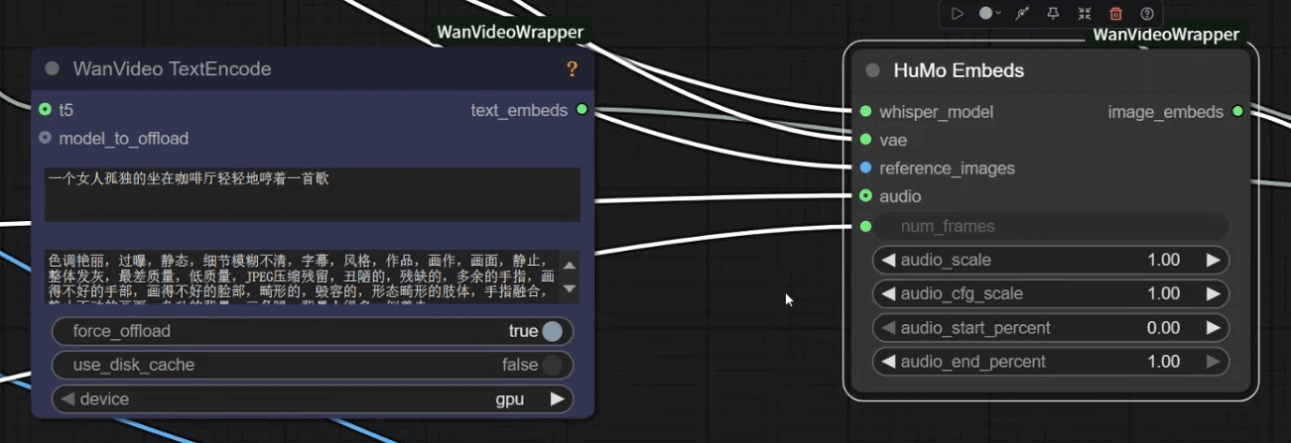Select the WanVideo TextEncode title bar
This screenshot has height=443, width=1291.
tap(313, 69)
